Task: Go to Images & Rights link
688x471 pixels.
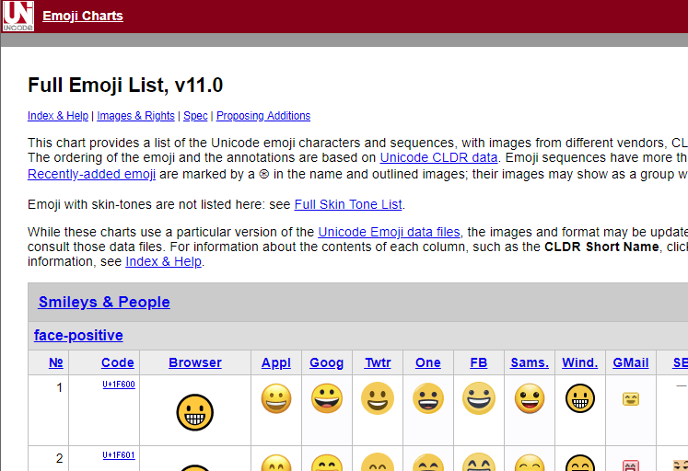Action: point(135,116)
